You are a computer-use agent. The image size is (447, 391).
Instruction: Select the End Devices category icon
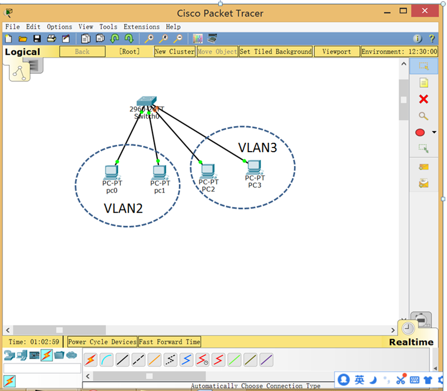[22, 355]
